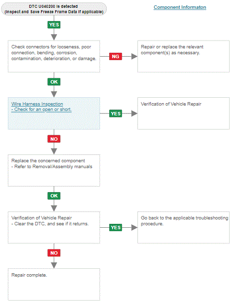Click the YES badge beside Clear the DTC step
Viewport: 233px width, 304px height.
click(116, 227)
